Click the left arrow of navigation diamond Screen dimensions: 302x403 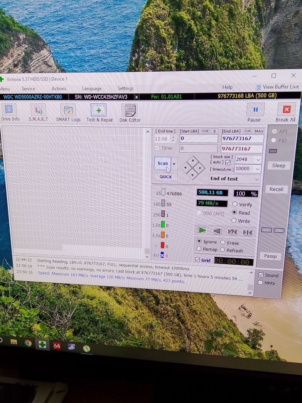[x=185, y=168]
